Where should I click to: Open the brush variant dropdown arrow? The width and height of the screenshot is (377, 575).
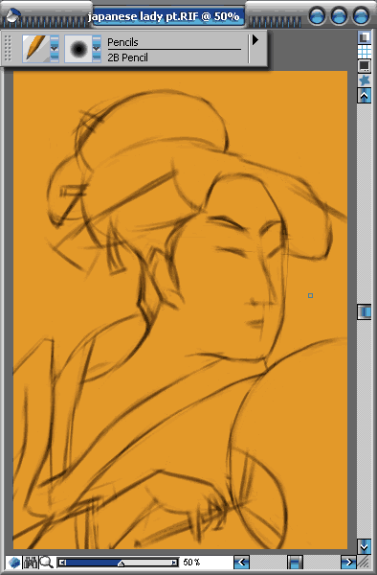point(97,49)
